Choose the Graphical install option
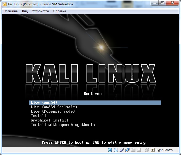This screenshot has width=181, height=155. 49,120
